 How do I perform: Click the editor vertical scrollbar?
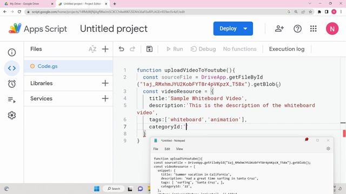point(343,120)
